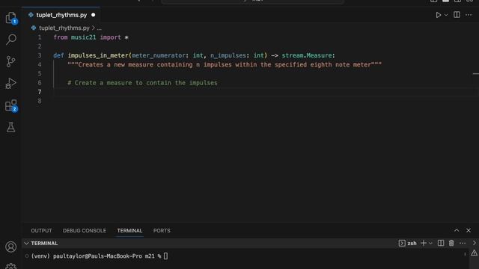The height and width of the screenshot is (269, 479).
Task: Click the '# Create a measure' comment
Action: point(142,83)
